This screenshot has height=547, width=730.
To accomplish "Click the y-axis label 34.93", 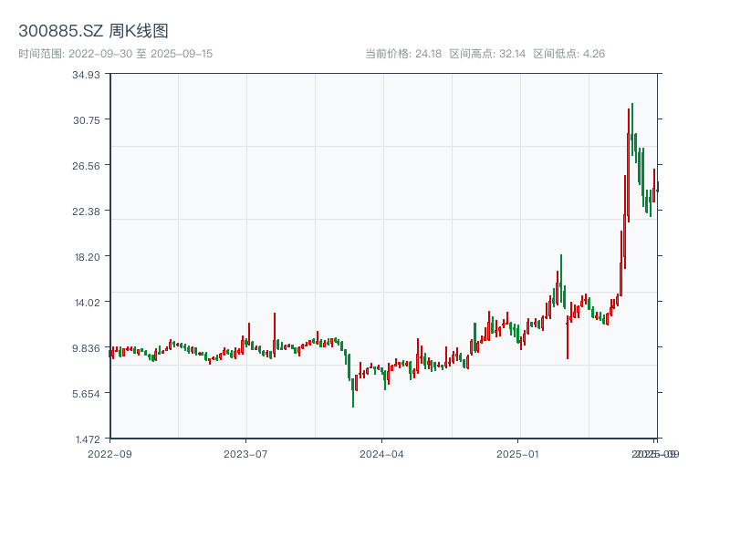I will pyautogui.click(x=86, y=75).
